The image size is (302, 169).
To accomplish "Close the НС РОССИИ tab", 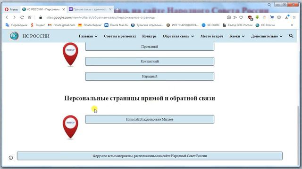I will (x=64, y=9).
